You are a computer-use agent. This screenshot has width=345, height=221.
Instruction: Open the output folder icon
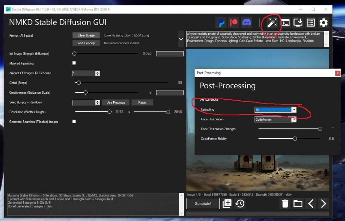pyautogui.click(x=298, y=204)
